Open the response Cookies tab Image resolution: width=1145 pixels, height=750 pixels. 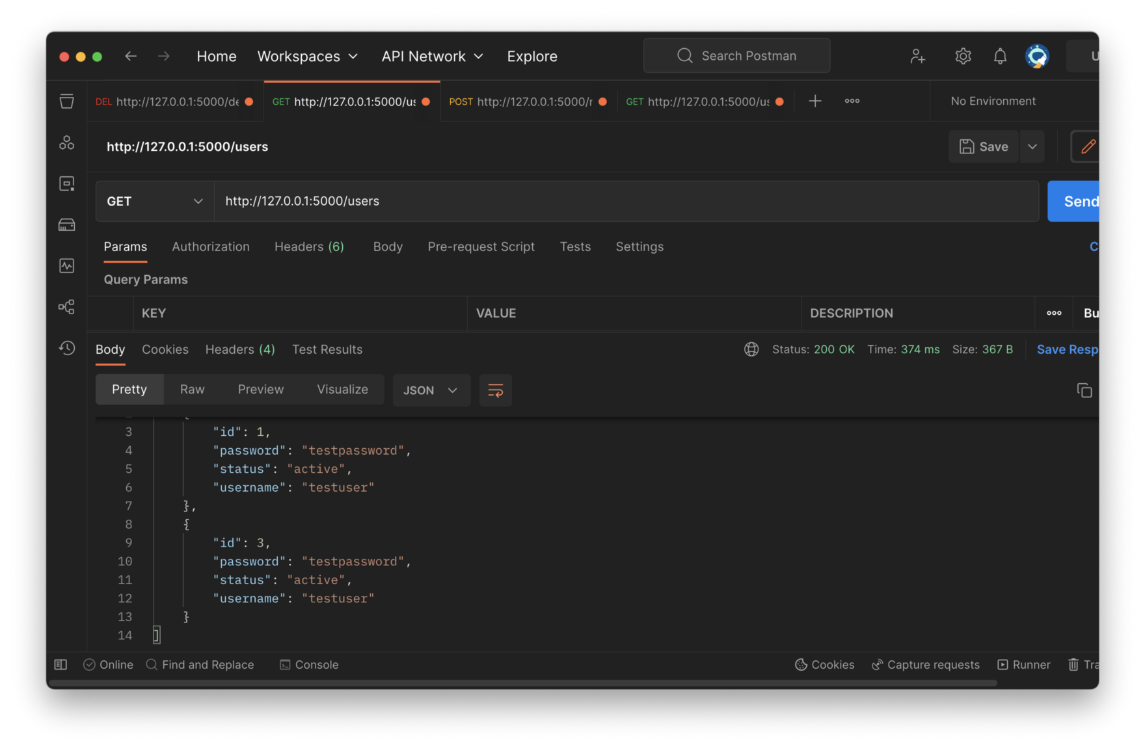click(x=165, y=349)
